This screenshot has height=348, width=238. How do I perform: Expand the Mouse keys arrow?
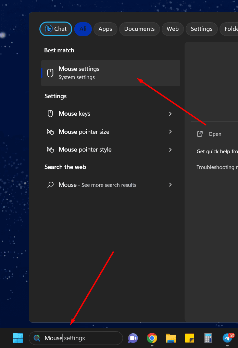(x=170, y=114)
